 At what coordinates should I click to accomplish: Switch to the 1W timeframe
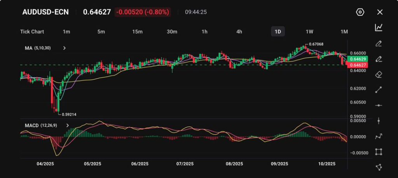pos(309,32)
